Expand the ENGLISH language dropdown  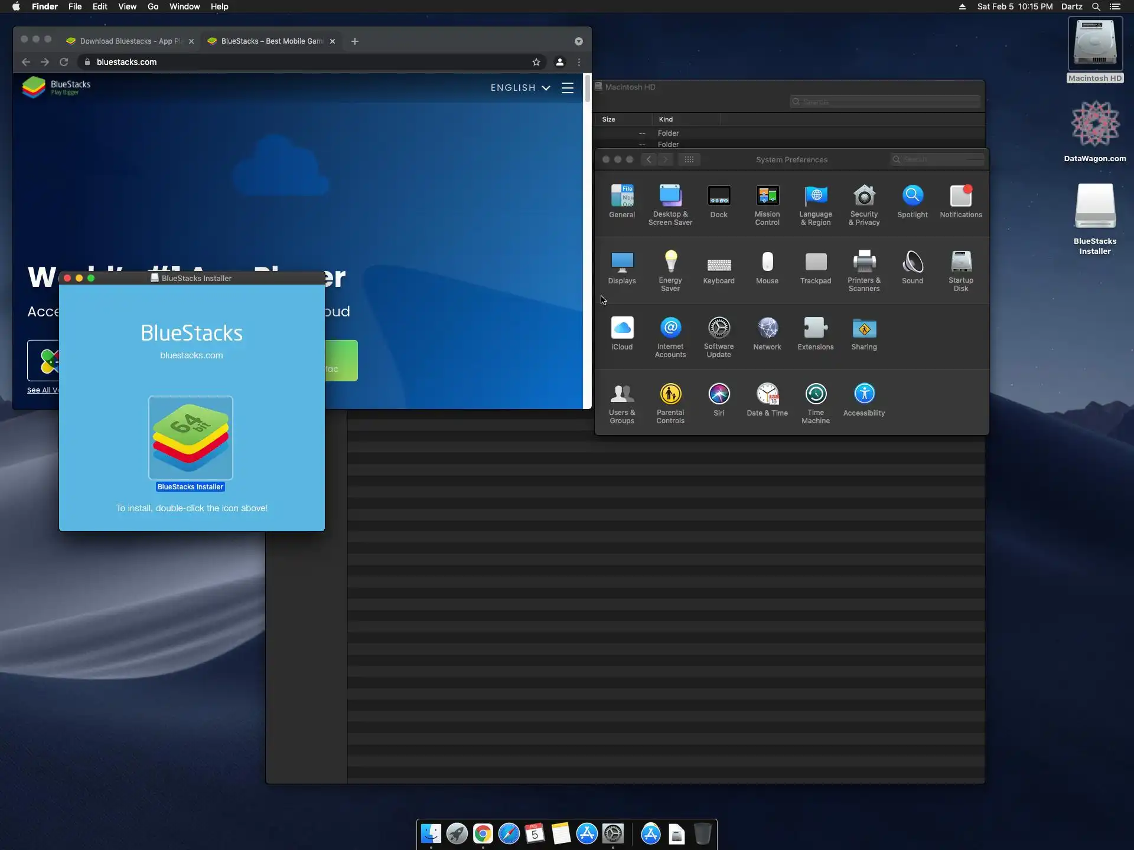(x=520, y=88)
